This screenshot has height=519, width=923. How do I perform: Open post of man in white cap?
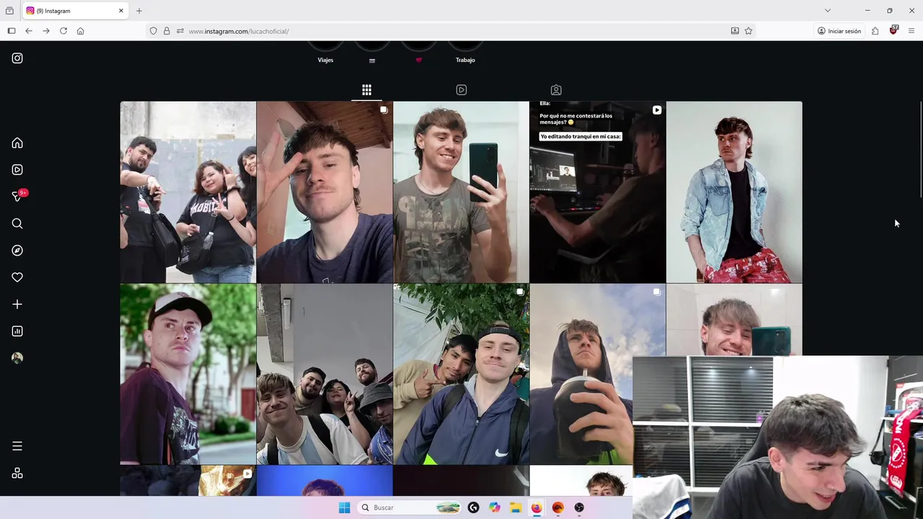tap(188, 374)
